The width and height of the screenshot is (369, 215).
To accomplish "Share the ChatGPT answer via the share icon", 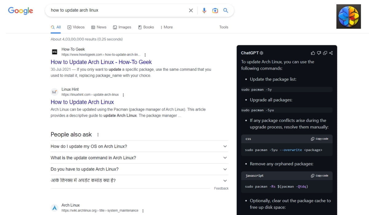I will [331, 53].
